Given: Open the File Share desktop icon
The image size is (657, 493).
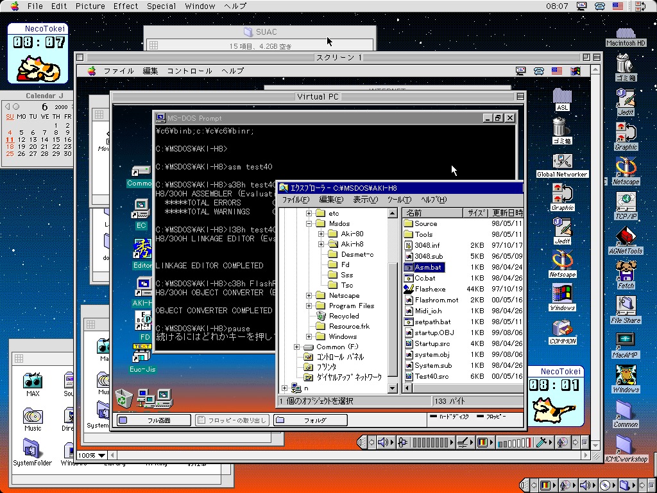Looking at the screenshot, I should [x=626, y=309].
